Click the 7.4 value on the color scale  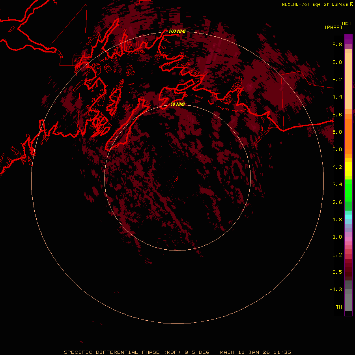click(337, 97)
